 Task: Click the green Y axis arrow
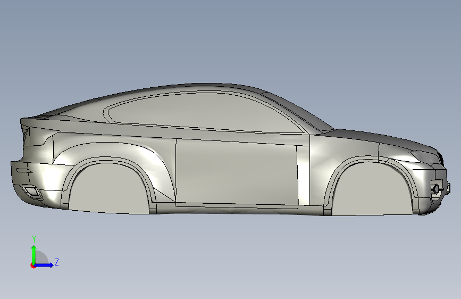(x=34, y=254)
